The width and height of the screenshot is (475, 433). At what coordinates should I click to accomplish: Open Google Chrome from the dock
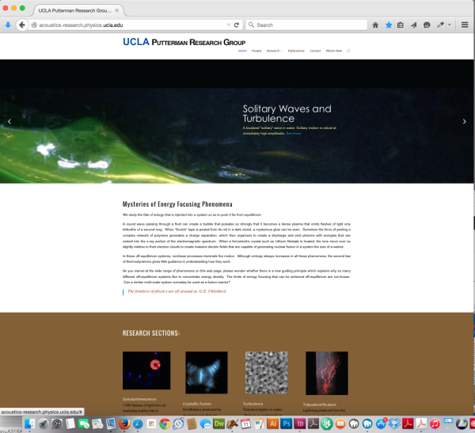(x=165, y=424)
